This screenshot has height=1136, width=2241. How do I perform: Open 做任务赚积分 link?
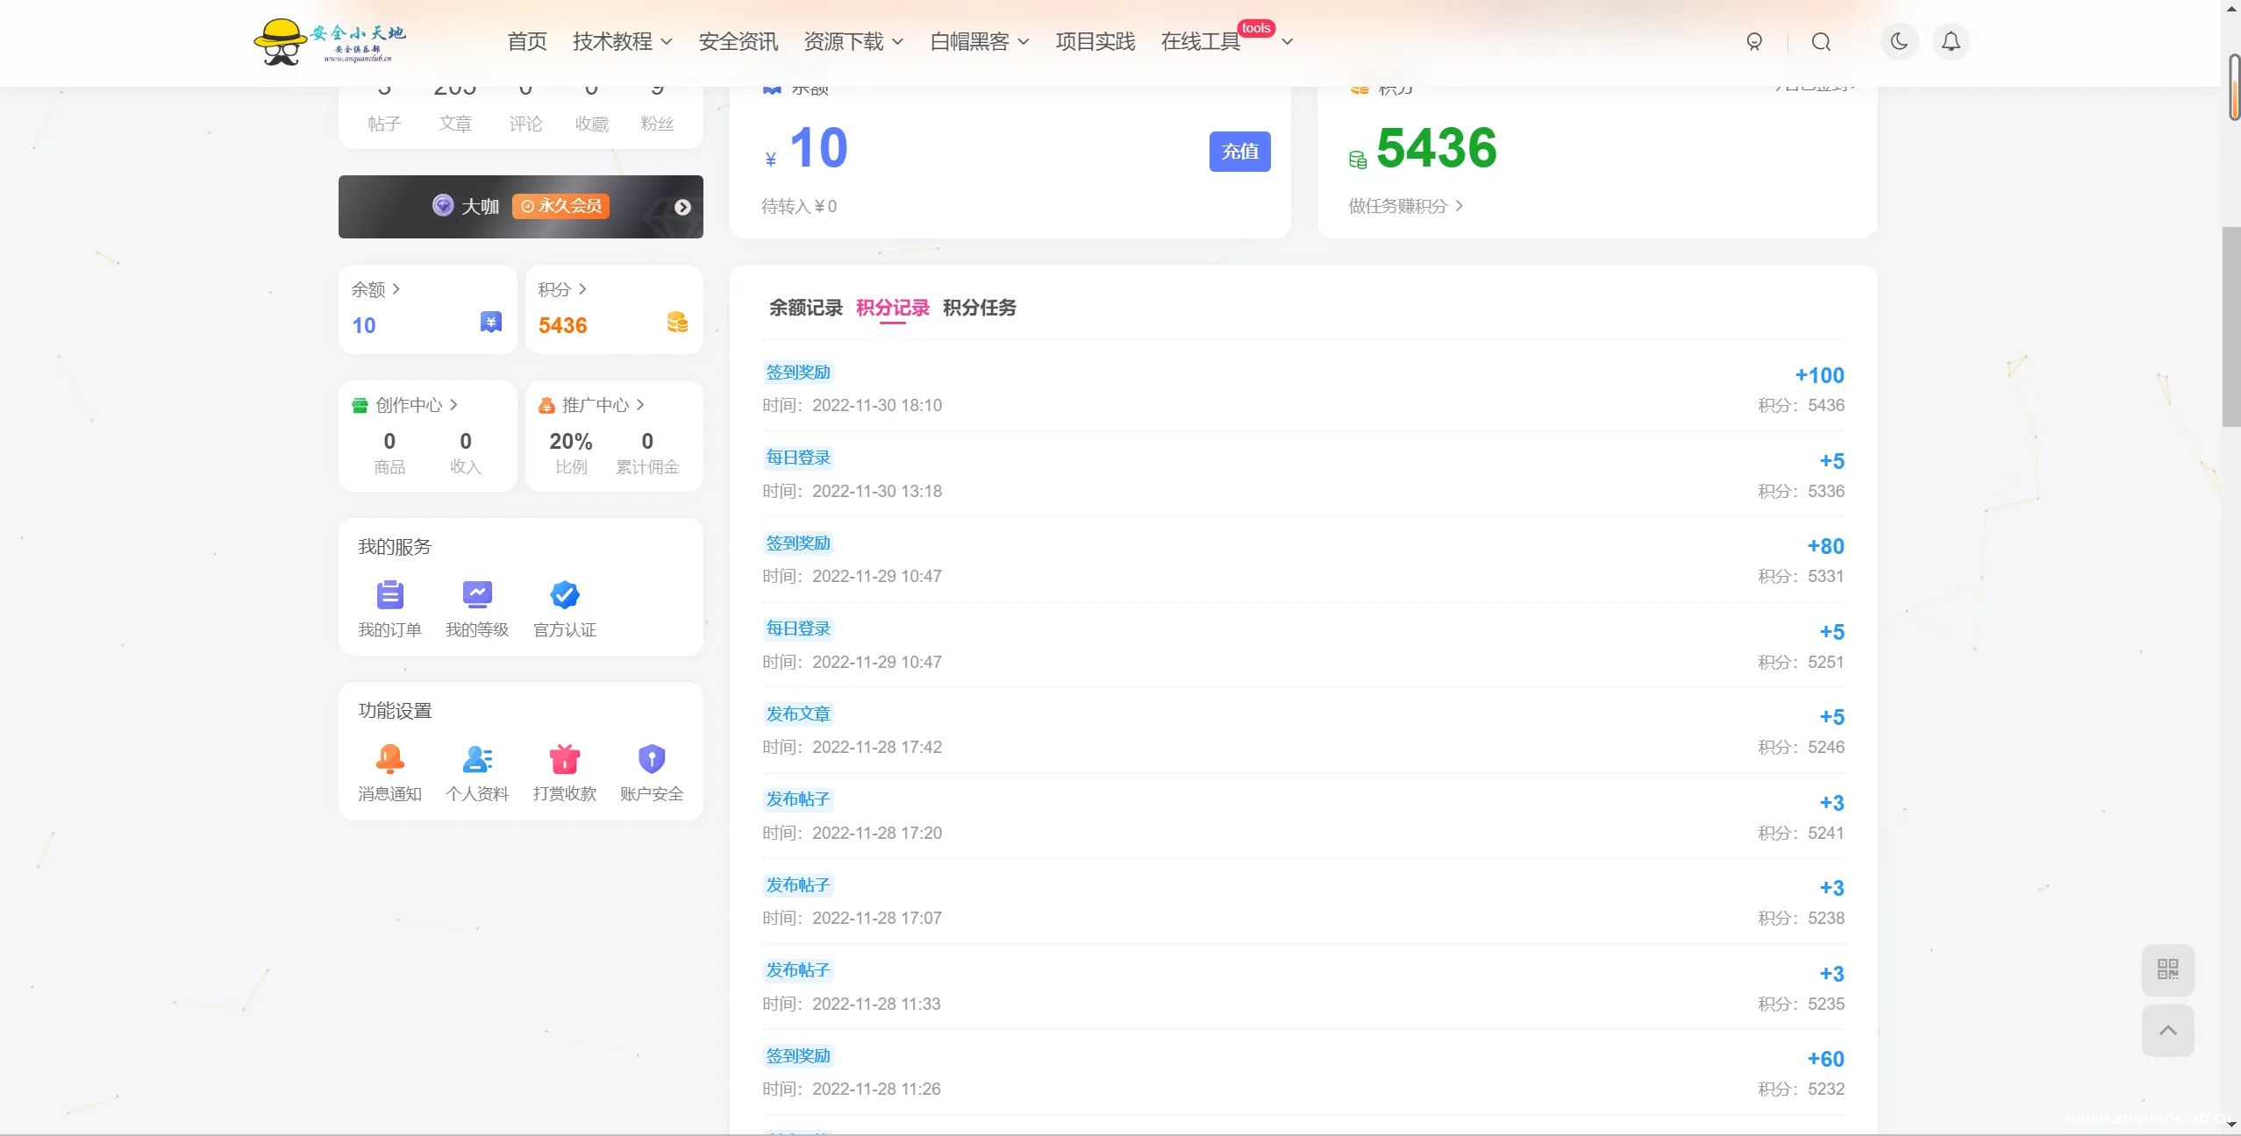click(1406, 206)
